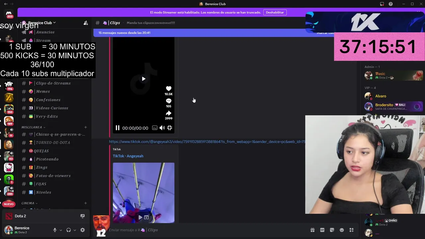The image size is (425, 239).
Task: Open the GIF picker
Action: (x=322, y=230)
